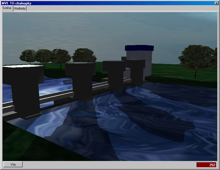Image resolution: width=220 pixels, height=170 pixels.
Task: Select the large tree on the right
Action: tap(195, 57)
